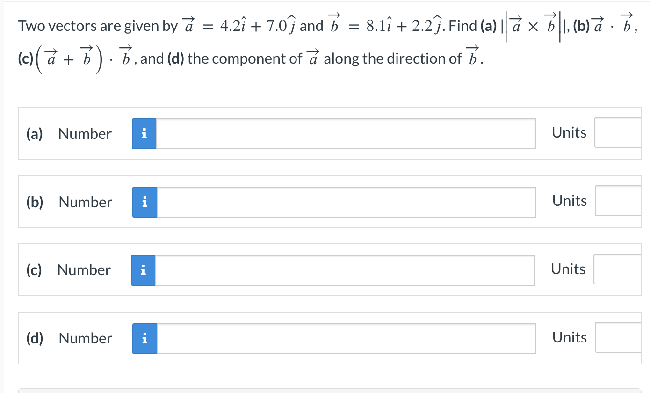Open the tooltip button beside answer (a)
The image size is (650, 393).
[144, 134]
